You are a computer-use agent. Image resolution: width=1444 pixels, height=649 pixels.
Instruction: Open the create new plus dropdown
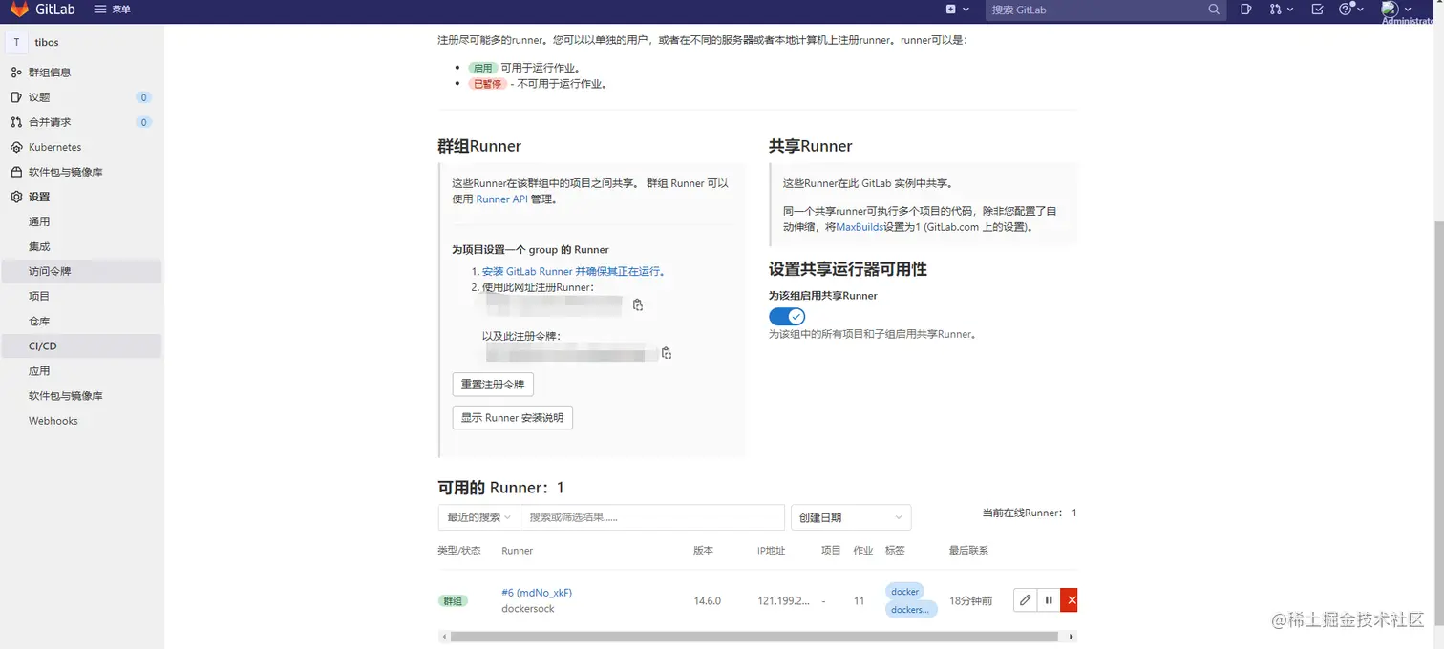[957, 10]
